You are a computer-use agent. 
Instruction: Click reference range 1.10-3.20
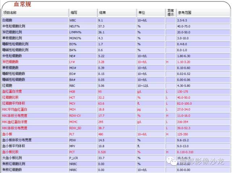(184, 62)
